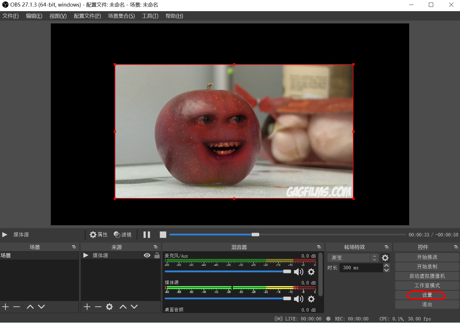Open the 渐变 transition dropdown
The height and width of the screenshot is (325, 460).
point(353,258)
